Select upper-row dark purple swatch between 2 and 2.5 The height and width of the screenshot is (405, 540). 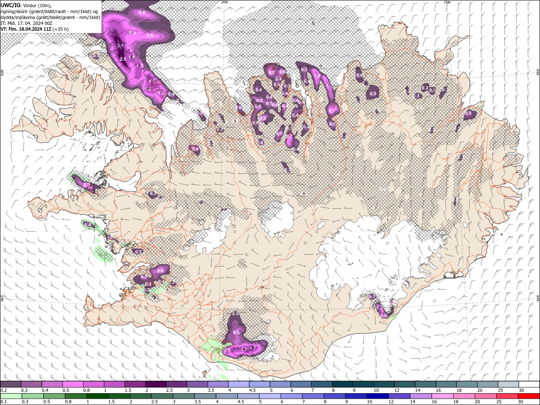click(x=156, y=384)
